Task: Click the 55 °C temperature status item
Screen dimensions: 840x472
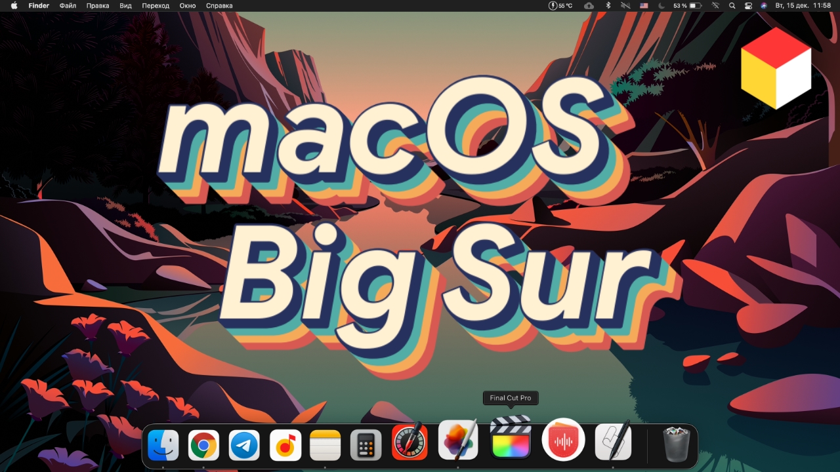Action: point(560,5)
